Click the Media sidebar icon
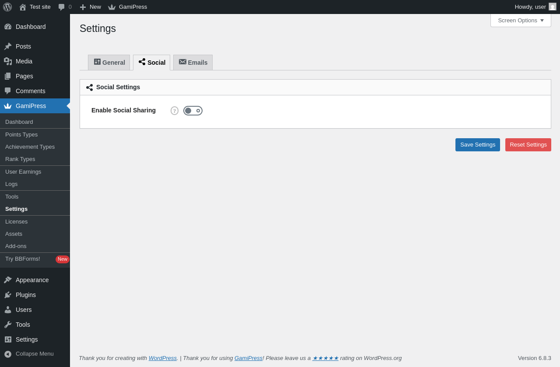This screenshot has height=367, width=560. pyautogui.click(x=8, y=61)
